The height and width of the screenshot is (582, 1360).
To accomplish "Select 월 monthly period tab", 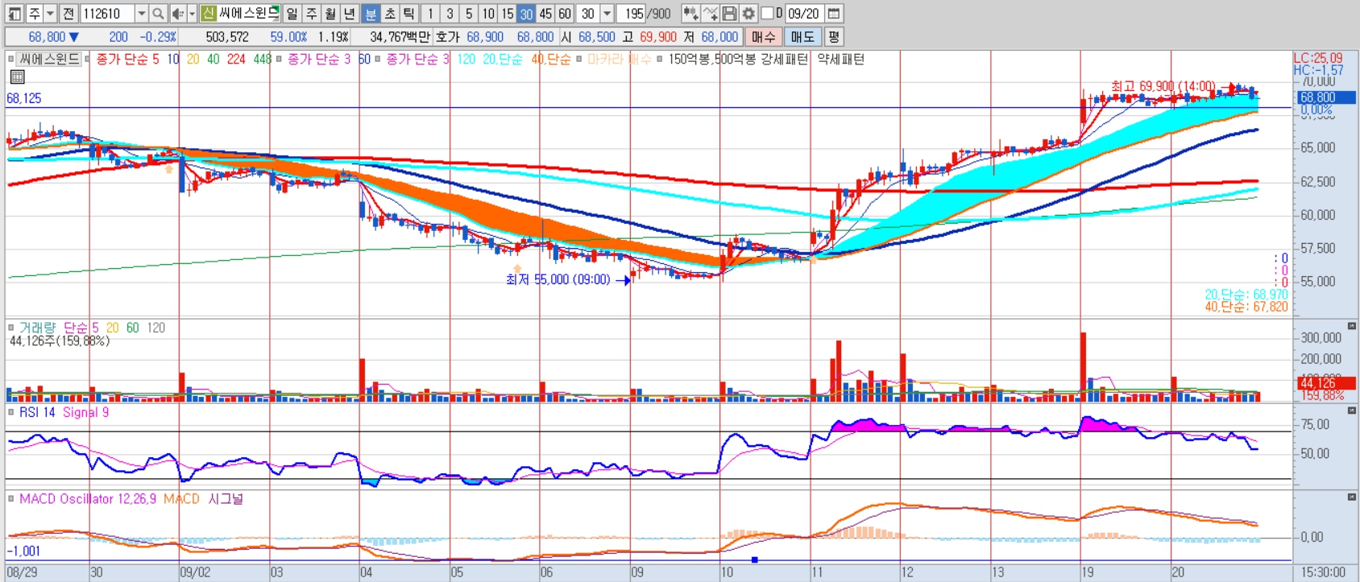I will [x=330, y=14].
